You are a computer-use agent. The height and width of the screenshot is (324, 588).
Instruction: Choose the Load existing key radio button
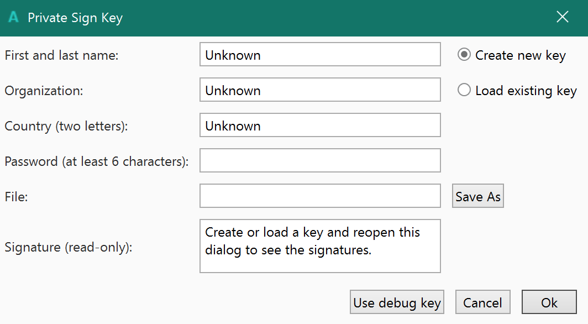point(464,90)
